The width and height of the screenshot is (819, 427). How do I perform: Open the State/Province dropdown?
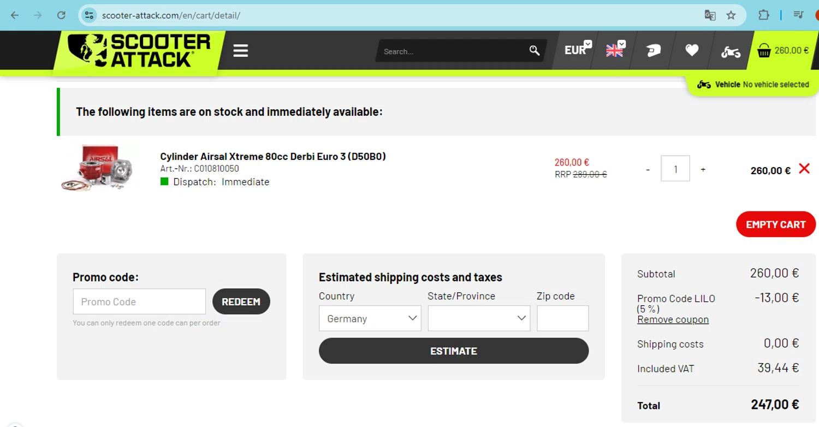(478, 318)
